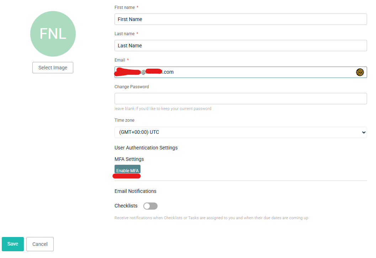Click the Enable MFA button
Screen dimensions: 376x258
coord(127,170)
